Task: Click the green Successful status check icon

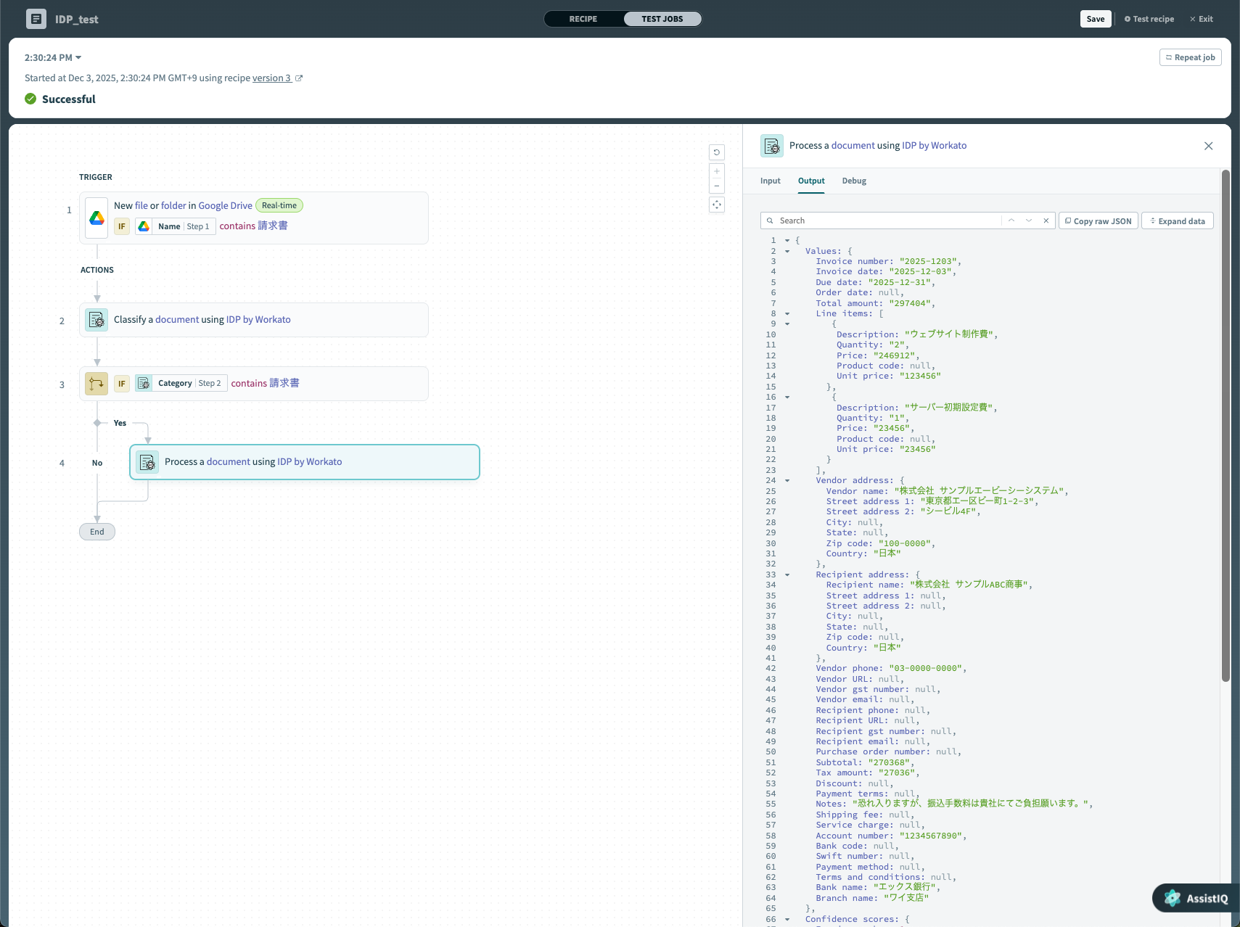Action: 30,99
